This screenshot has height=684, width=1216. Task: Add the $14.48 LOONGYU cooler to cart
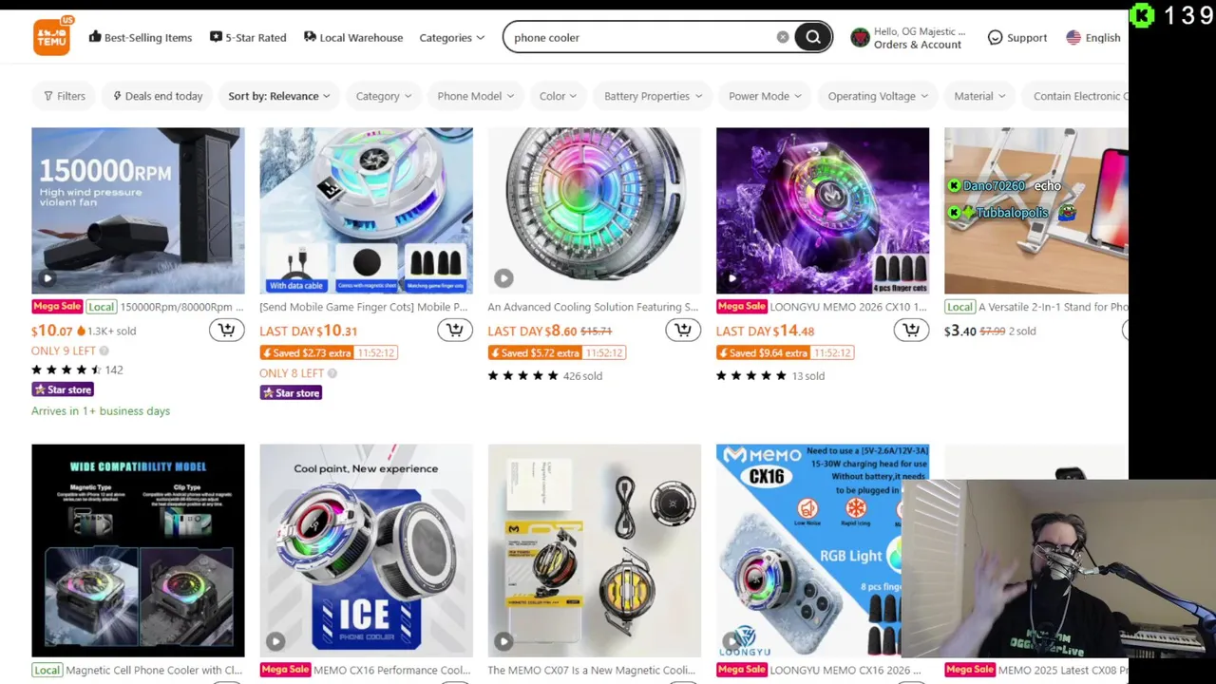910,330
